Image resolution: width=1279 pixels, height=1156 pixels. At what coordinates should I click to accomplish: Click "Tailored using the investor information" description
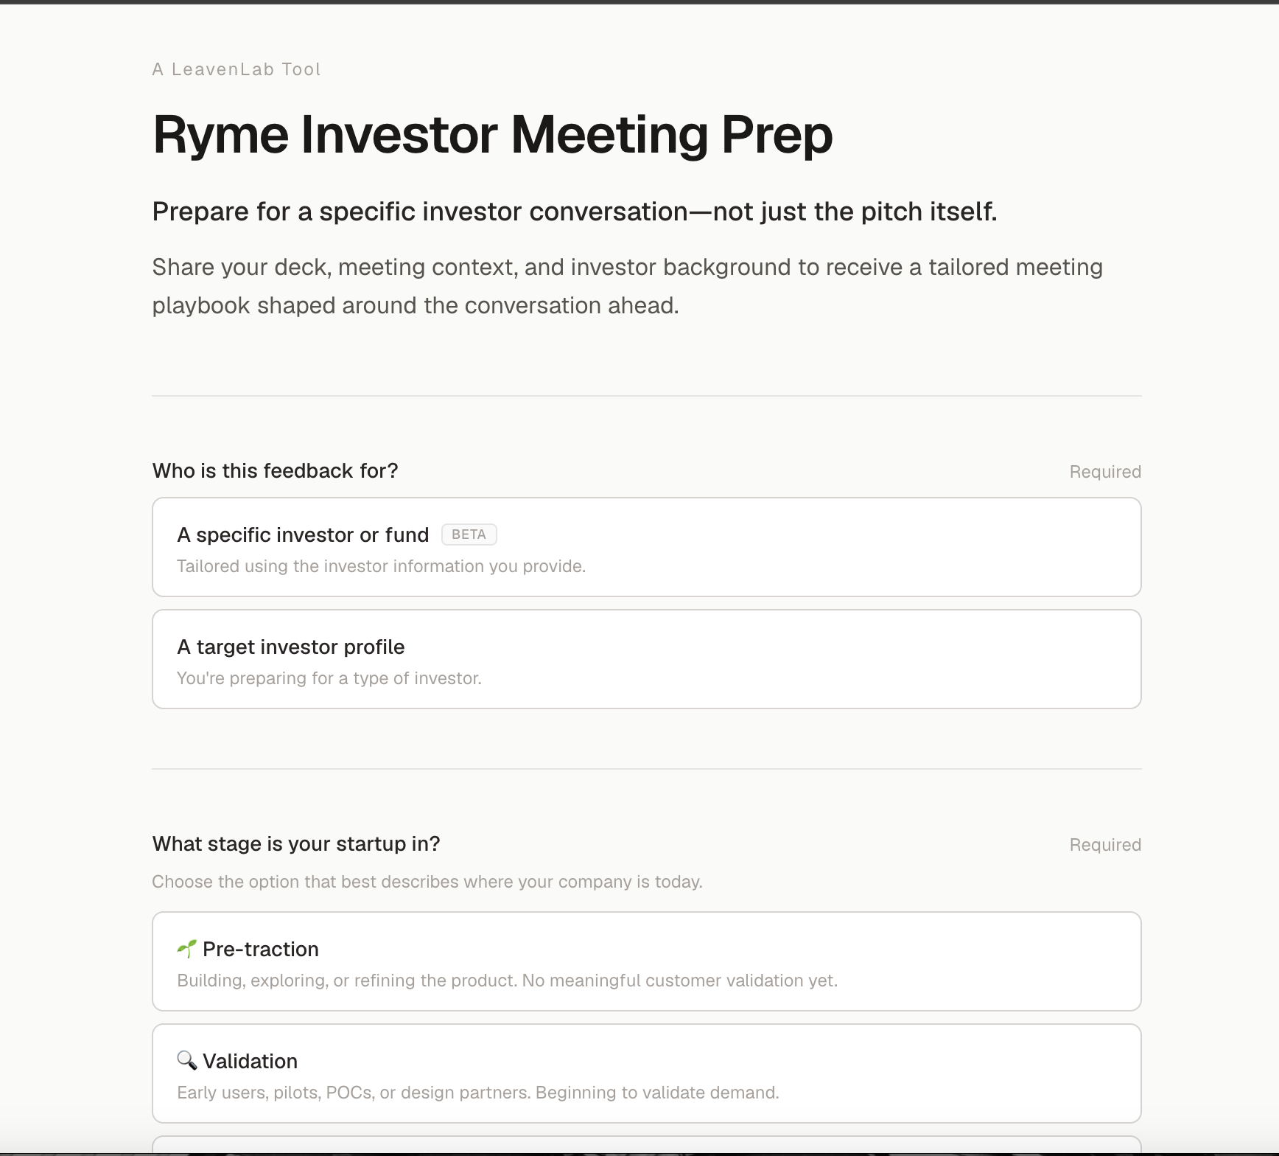[x=382, y=566]
